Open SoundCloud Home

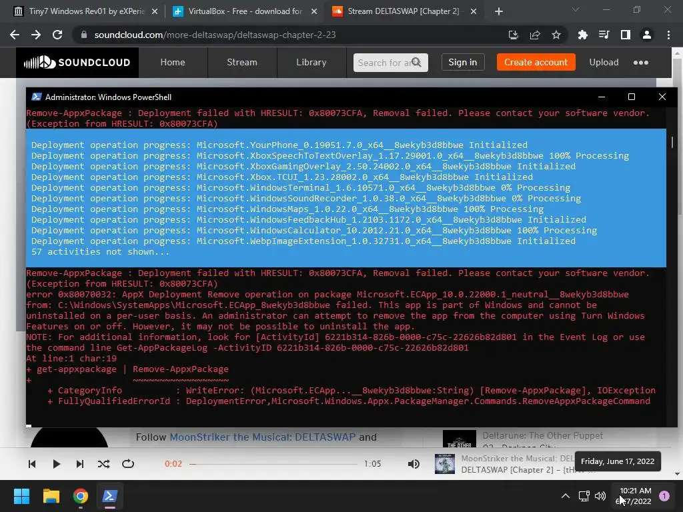click(x=173, y=62)
